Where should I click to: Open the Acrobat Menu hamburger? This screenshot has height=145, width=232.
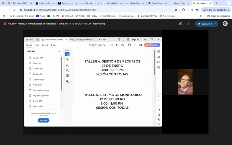pos(30,40)
